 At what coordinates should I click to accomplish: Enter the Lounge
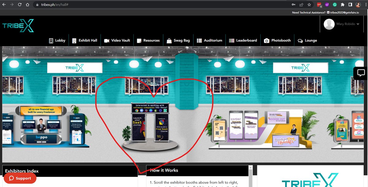coord(307,40)
